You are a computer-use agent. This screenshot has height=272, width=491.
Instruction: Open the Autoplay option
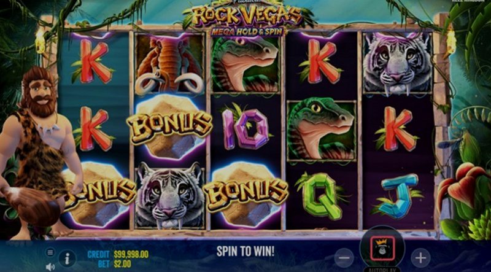tap(382, 270)
